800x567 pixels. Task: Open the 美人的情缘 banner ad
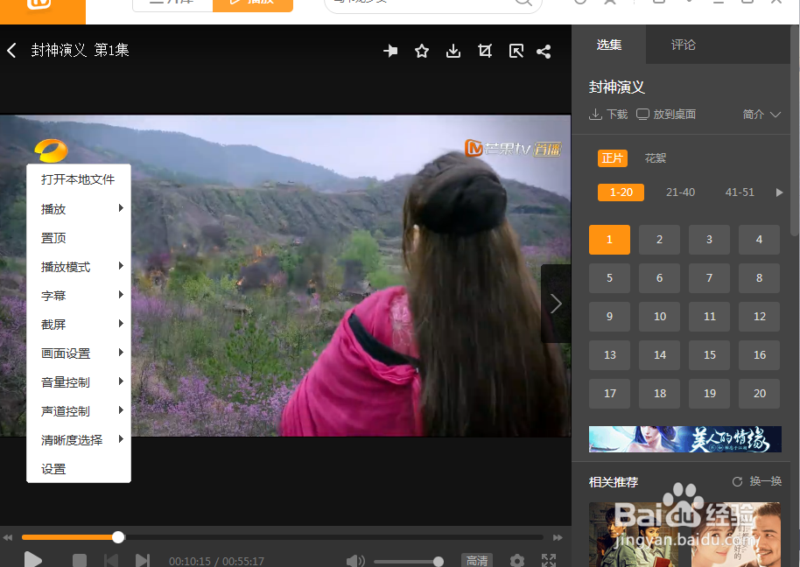pos(685,439)
